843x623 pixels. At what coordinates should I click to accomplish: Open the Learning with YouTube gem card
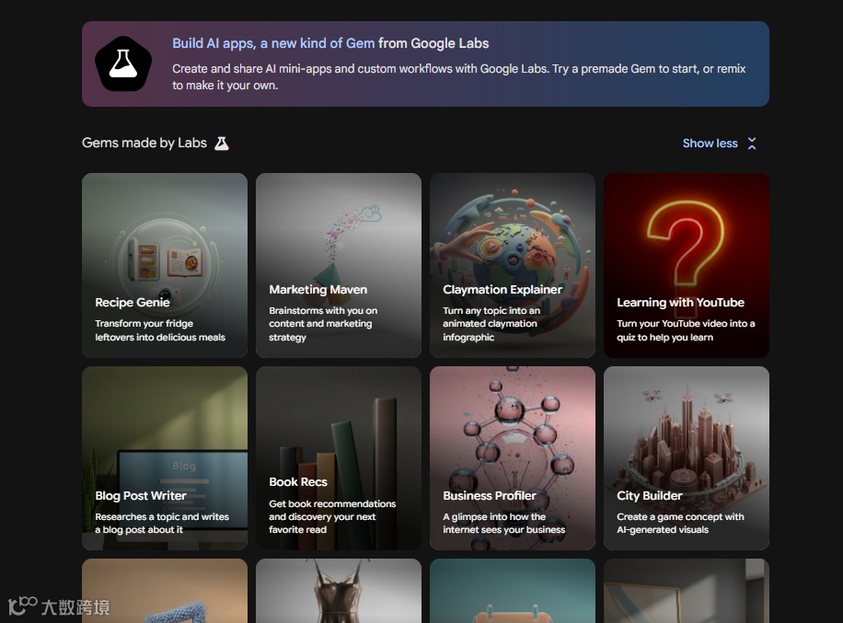[686, 265]
